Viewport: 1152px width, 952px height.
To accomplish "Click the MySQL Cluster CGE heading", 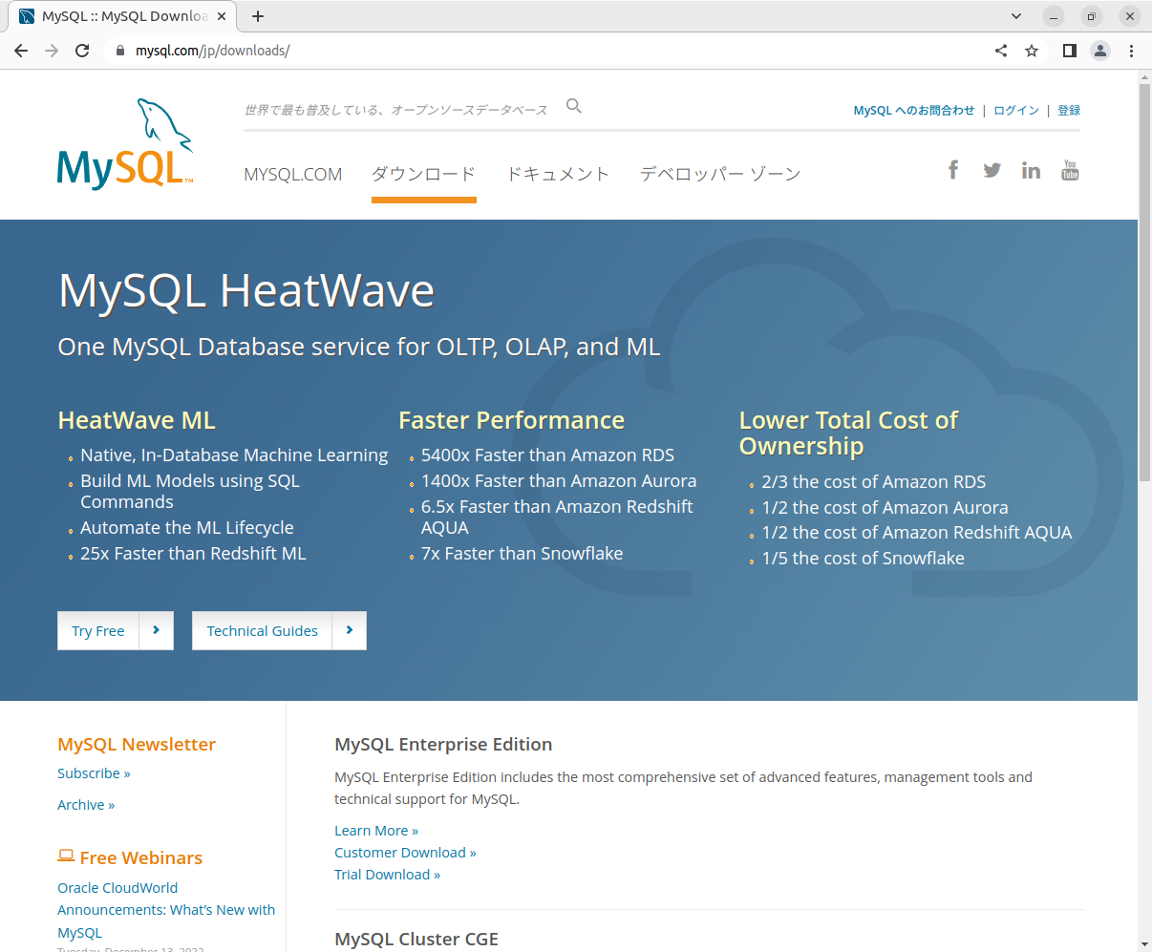I will click(416, 939).
